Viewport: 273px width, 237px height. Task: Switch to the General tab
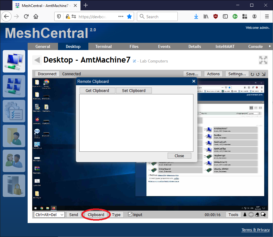[43, 46]
